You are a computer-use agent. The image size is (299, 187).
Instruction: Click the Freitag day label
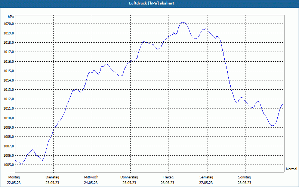coord(168,177)
